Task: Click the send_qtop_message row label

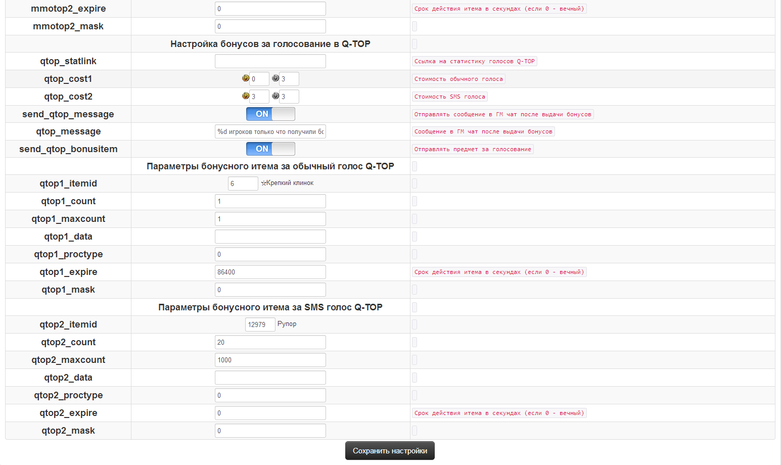Action: pyautogui.click(x=68, y=114)
